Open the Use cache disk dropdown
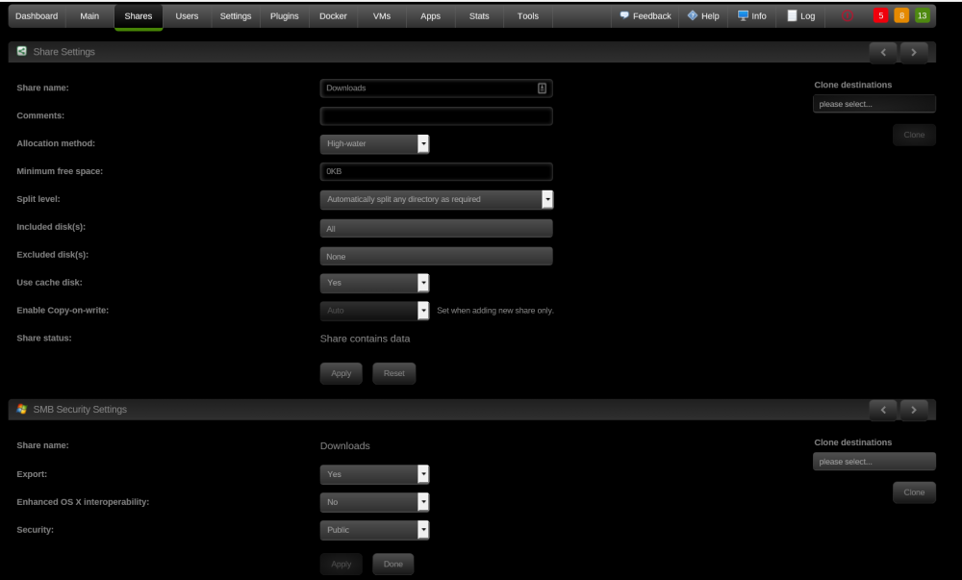 point(374,283)
